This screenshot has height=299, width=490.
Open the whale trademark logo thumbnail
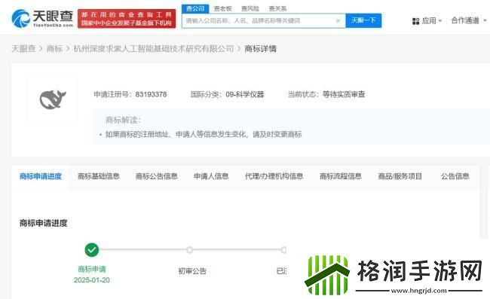(53, 99)
